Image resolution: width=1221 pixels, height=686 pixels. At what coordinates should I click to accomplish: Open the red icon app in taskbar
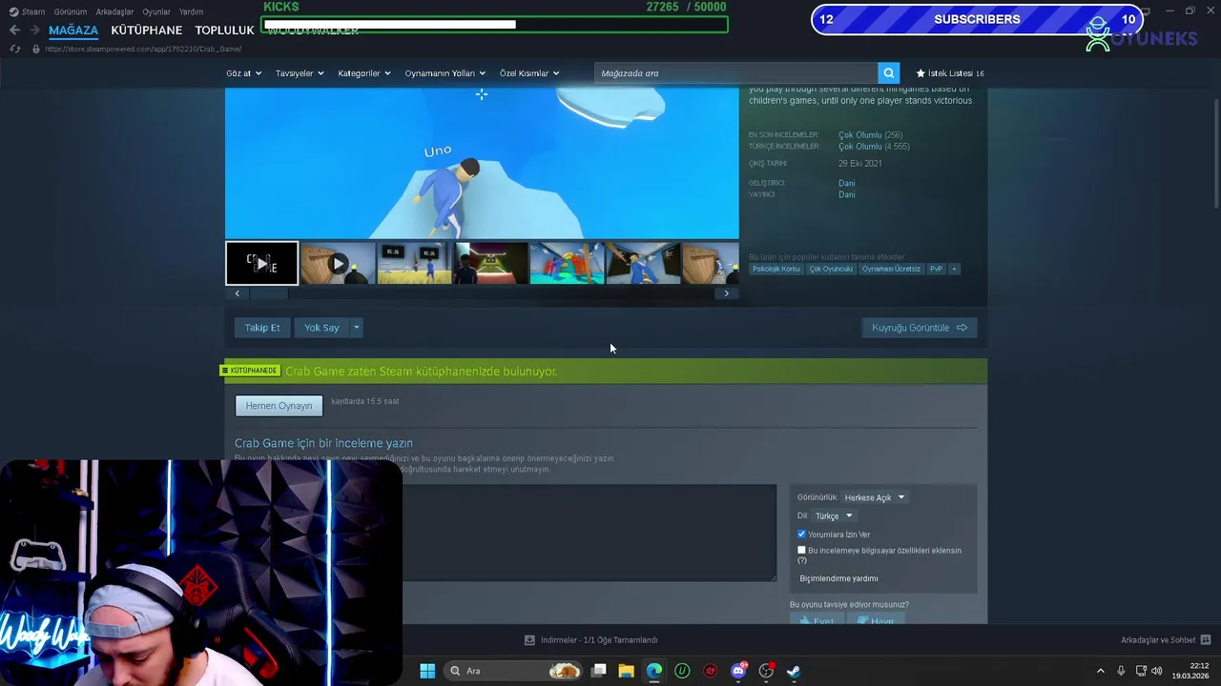click(x=710, y=671)
